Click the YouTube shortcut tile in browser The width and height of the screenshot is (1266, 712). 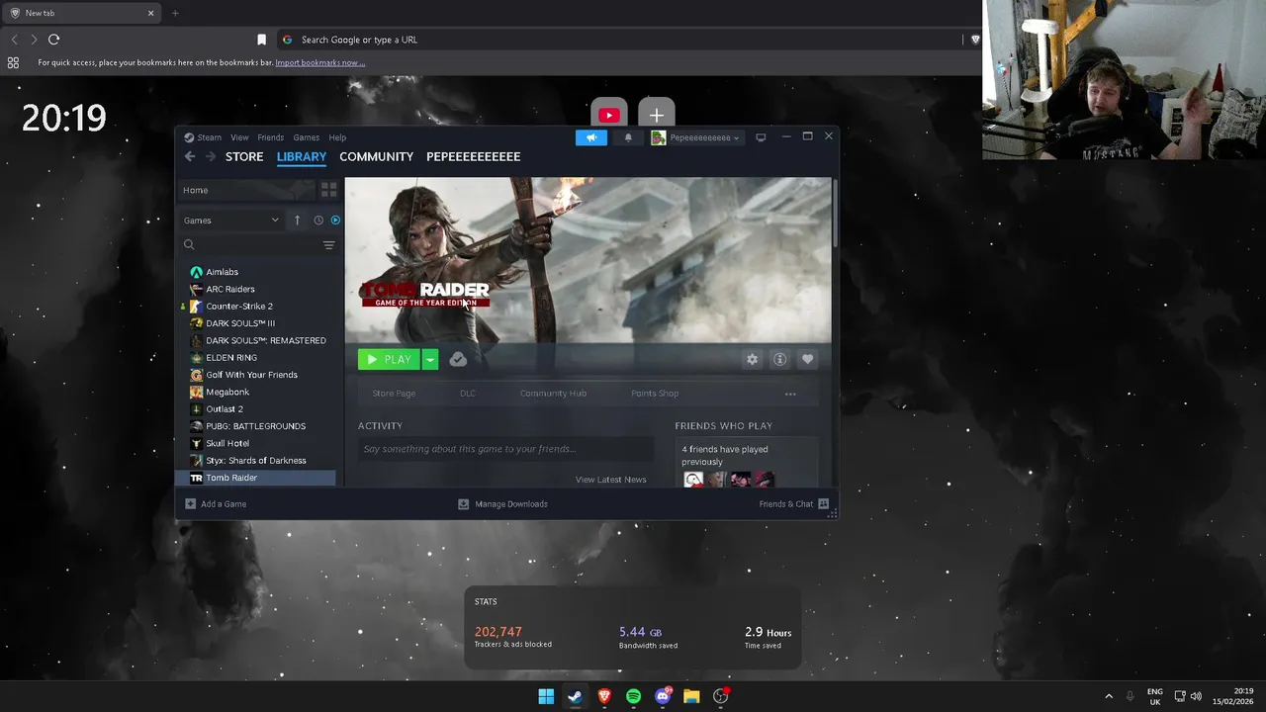609,115
